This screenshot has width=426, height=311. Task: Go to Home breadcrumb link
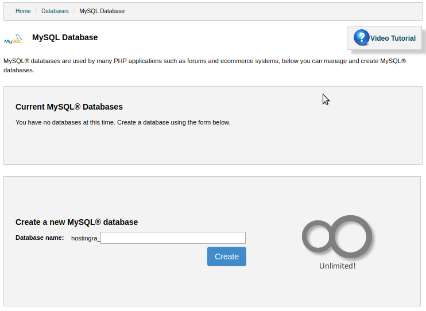[23, 11]
